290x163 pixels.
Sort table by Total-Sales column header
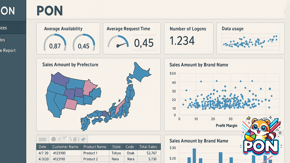(148, 147)
